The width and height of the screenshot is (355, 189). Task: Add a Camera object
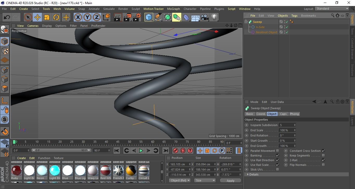tap(205, 17)
